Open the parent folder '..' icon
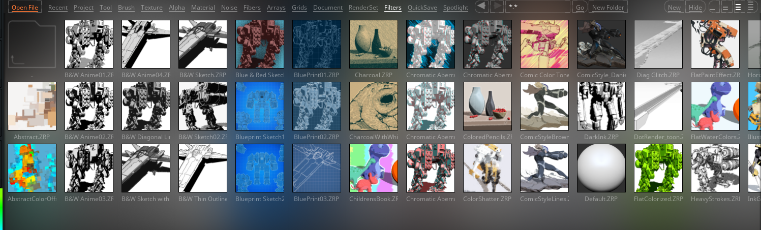Screen dimensions: 761x230 pyautogui.click(x=32, y=44)
